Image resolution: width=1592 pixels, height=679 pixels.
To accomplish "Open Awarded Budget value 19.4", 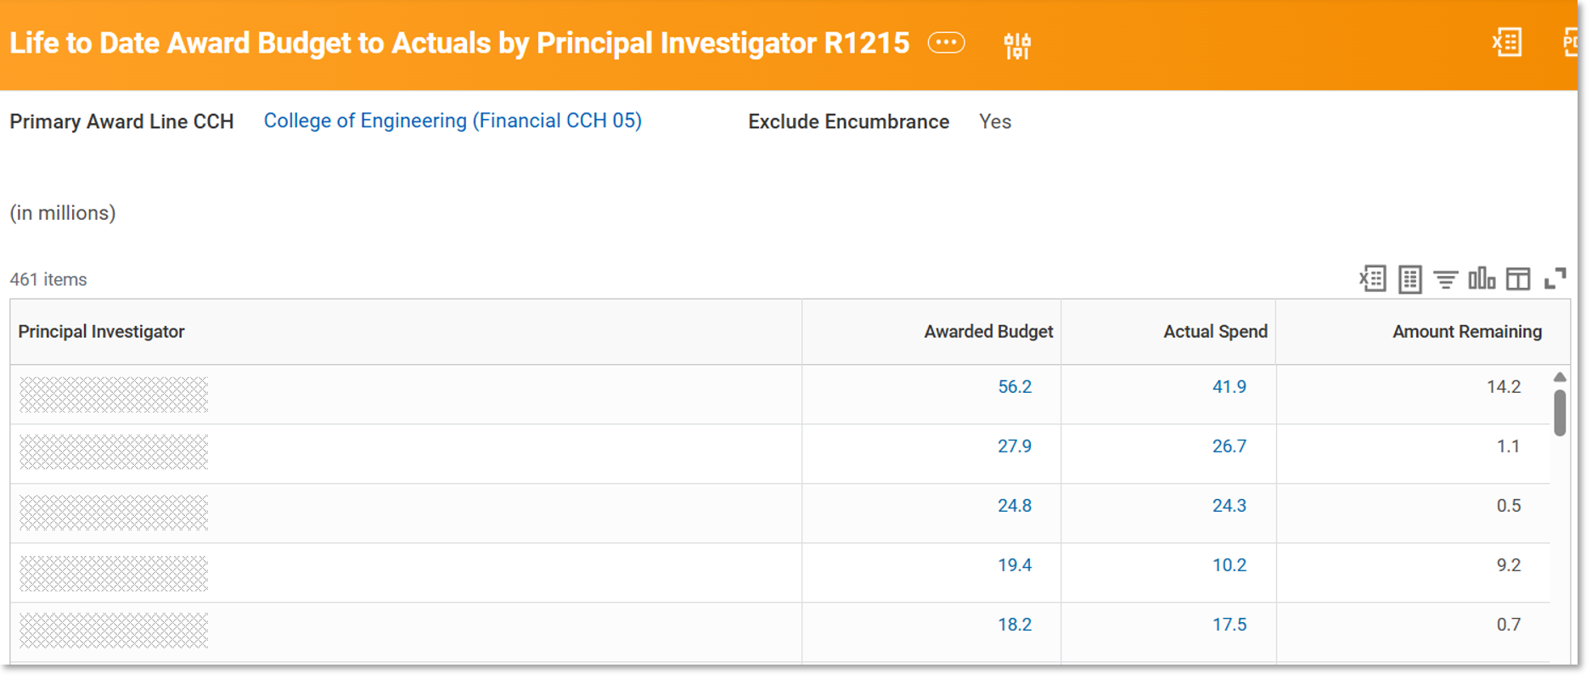I will pos(1015,565).
